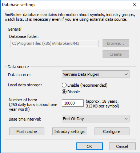140x153 pixels.
Task: Expand the Data source dropdown arrow
Action: click(x=126, y=74)
